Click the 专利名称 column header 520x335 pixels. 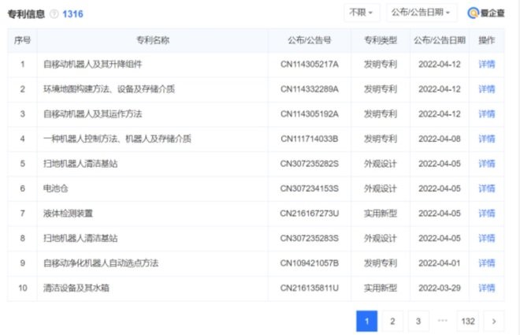click(151, 39)
